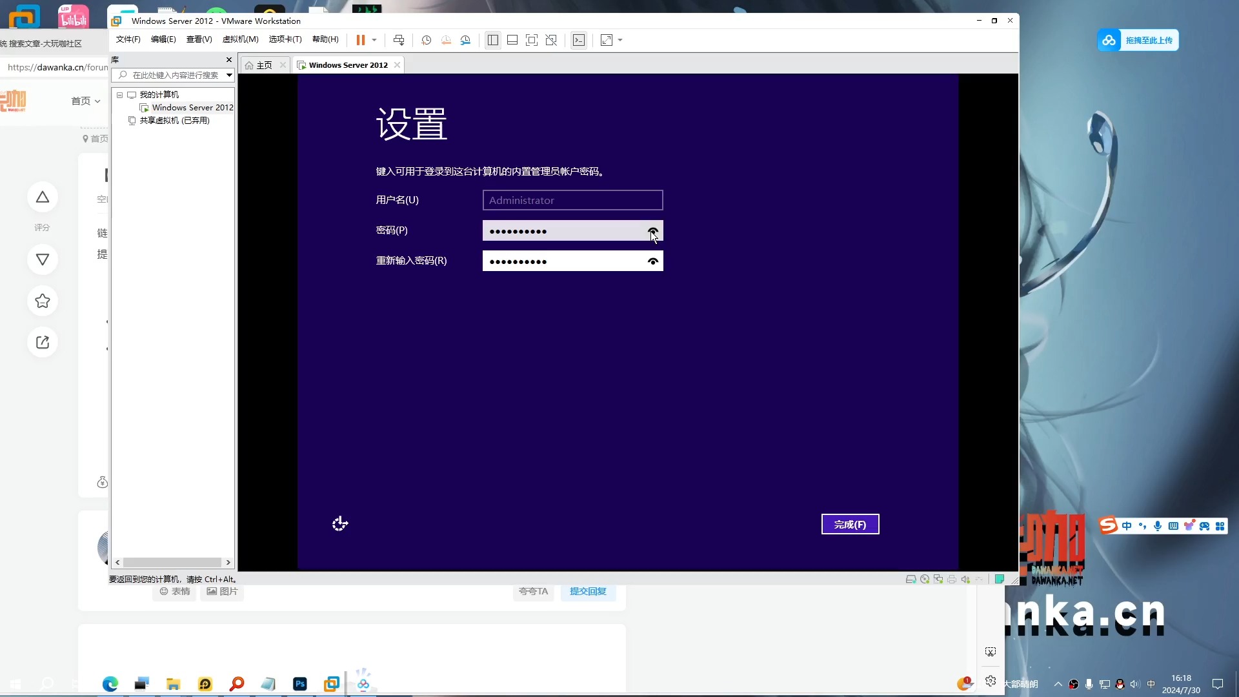Viewport: 1239px width, 697px height.
Task: Take a new virtual machine snapshot
Action: (x=426, y=40)
